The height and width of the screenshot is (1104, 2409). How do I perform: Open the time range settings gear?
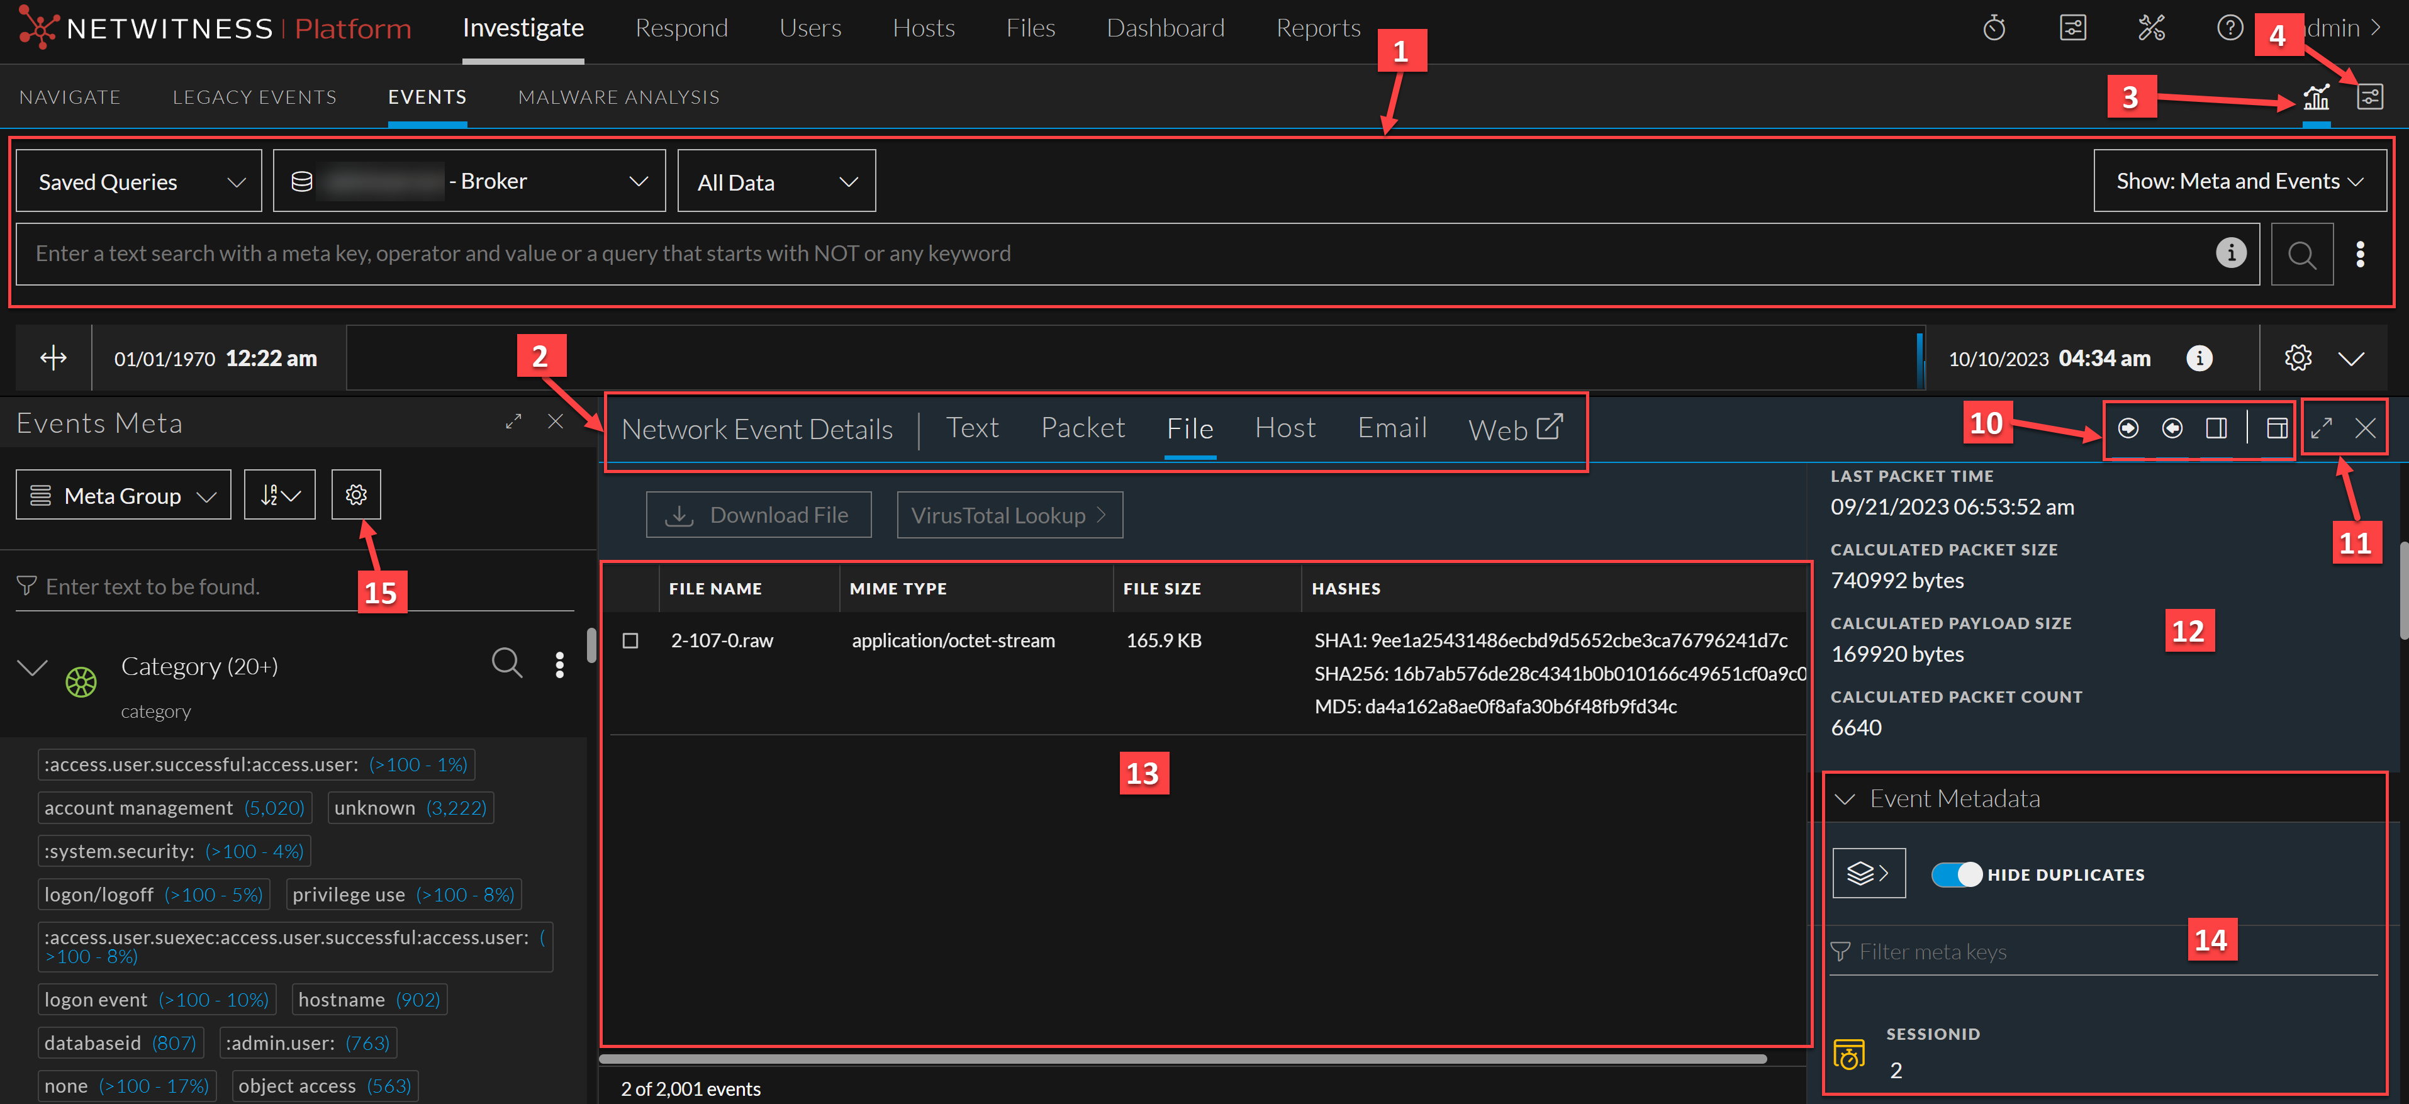(2298, 358)
